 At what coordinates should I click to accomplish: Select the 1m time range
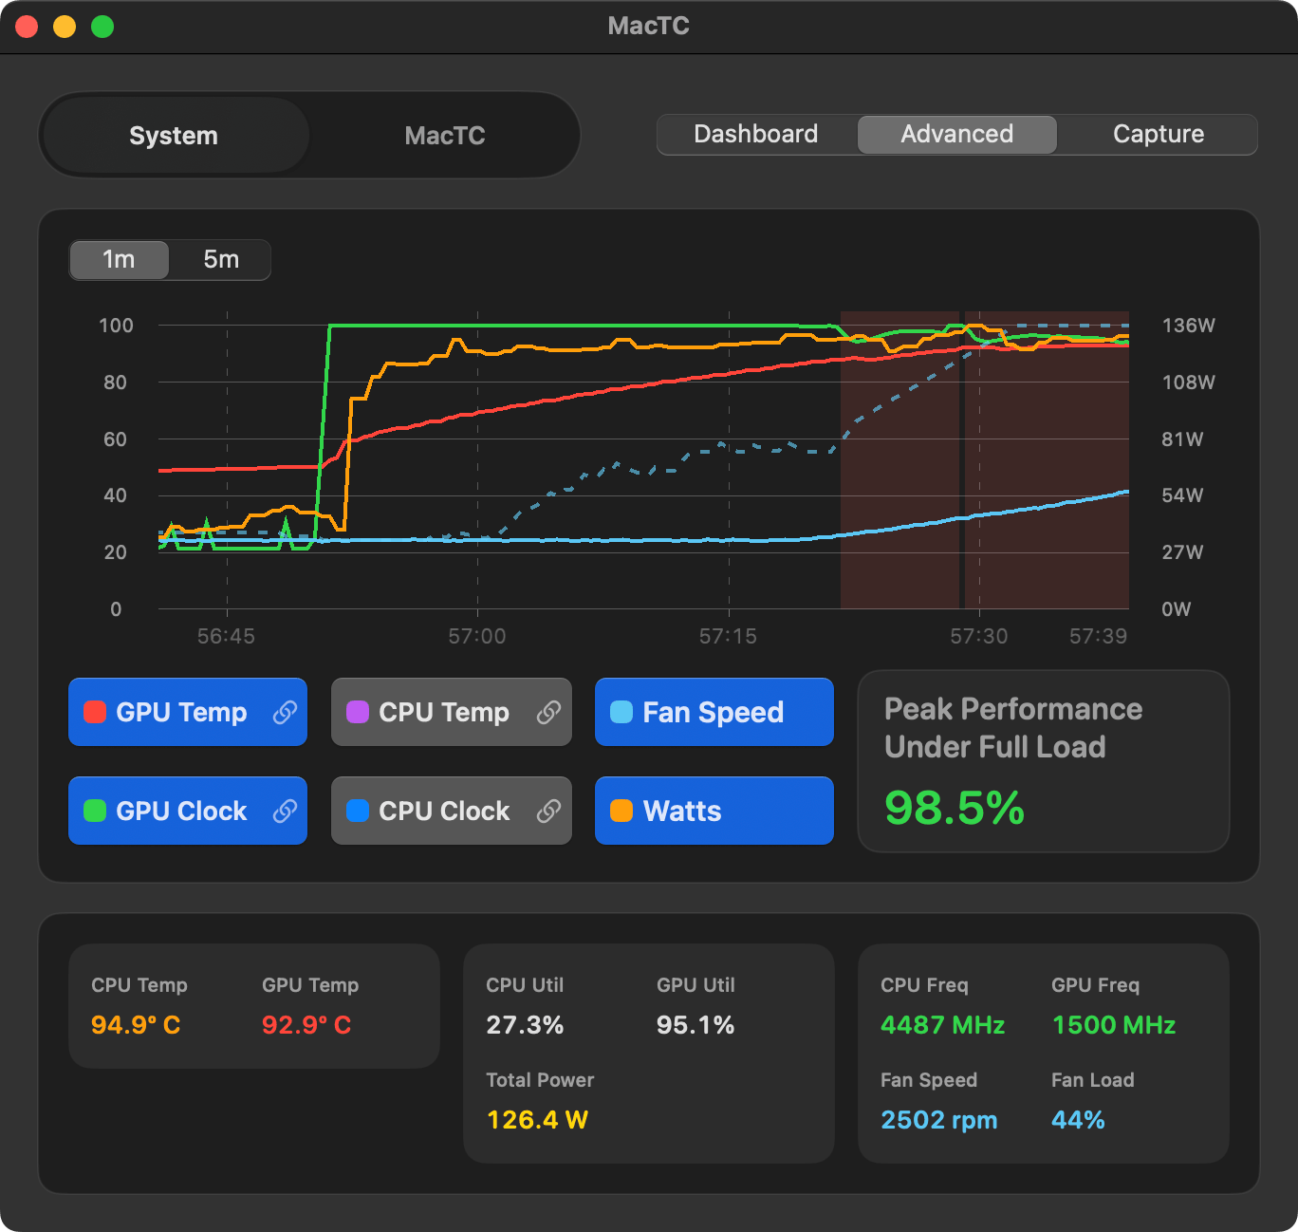(x=119, y=260)
